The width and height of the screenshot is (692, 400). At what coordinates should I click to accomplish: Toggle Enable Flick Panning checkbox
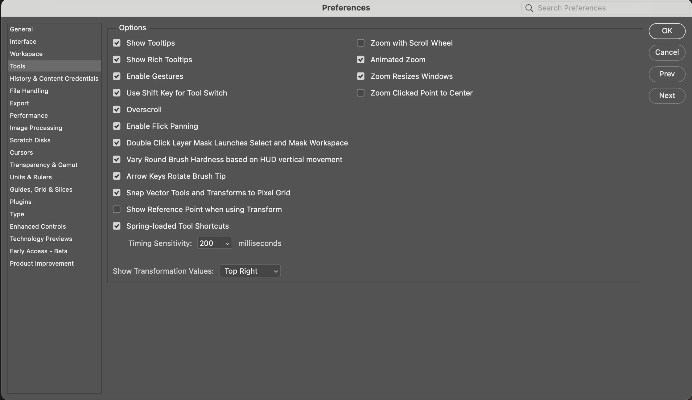(x=117, y=126)
